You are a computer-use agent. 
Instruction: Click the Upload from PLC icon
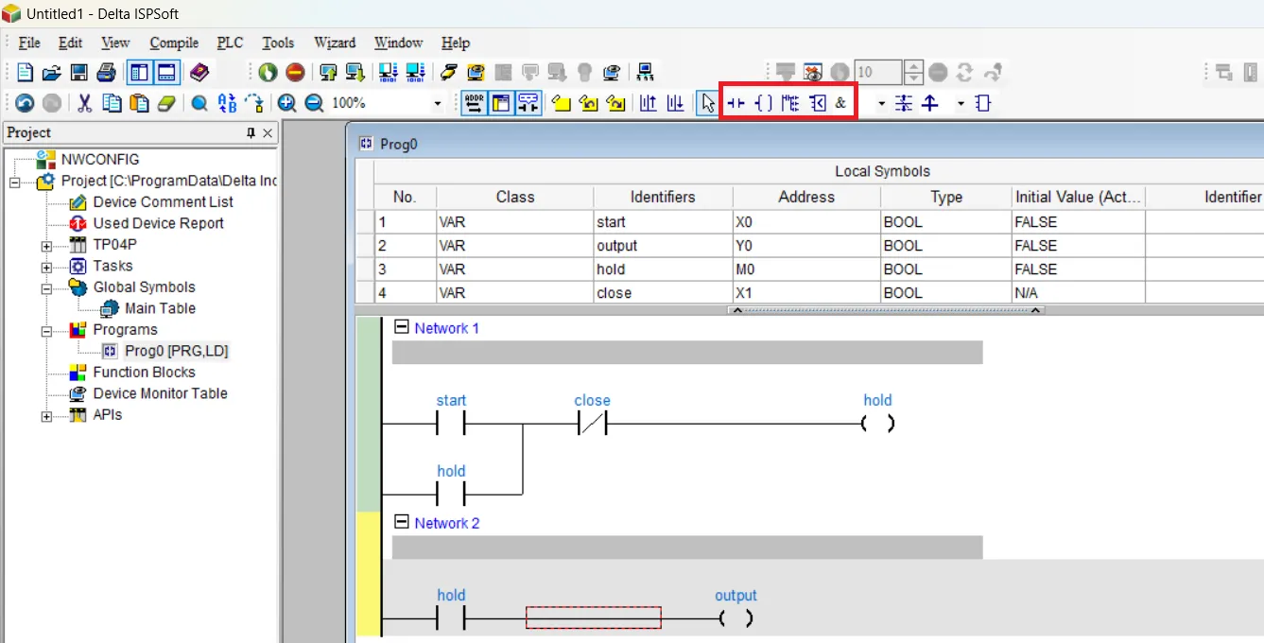coord(328,72)
